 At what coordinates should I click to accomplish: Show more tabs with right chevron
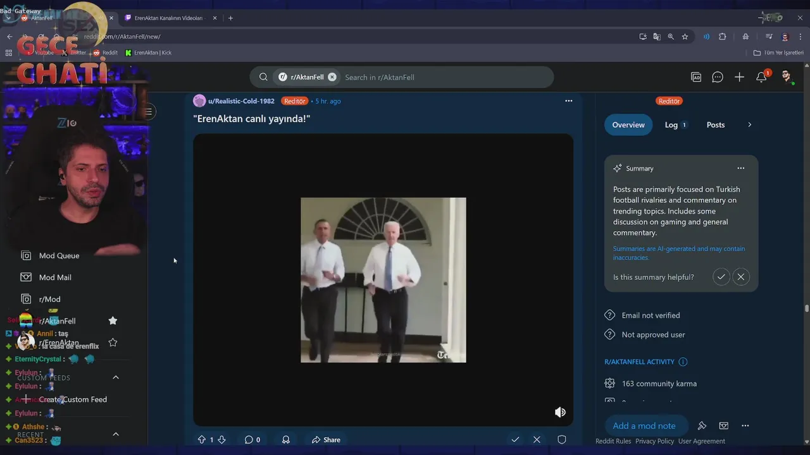(x=749, y=124)
